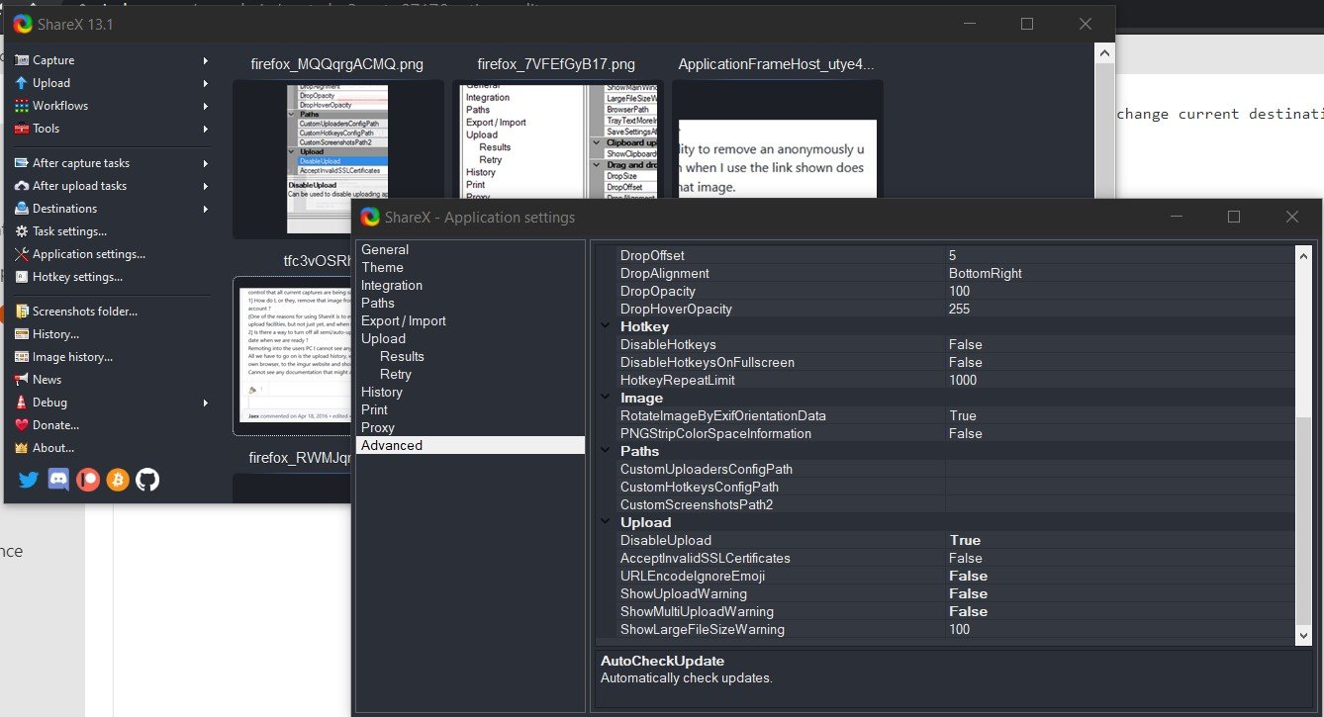Image resolution: width=1324 pixels, height=717 pixels.
Task: Click the red Tools toolbox icon
Action: click(22, 129)
